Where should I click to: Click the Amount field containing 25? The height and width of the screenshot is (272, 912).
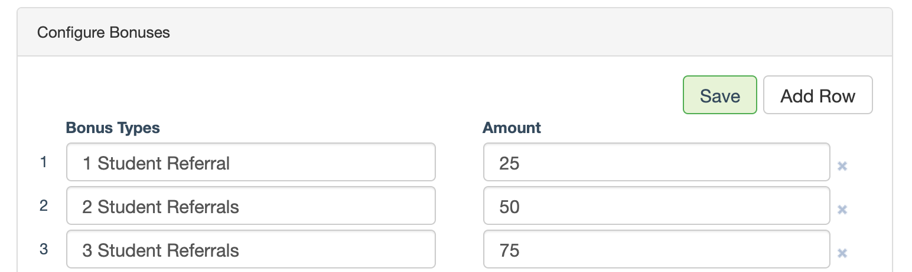[x=656, y=162]
